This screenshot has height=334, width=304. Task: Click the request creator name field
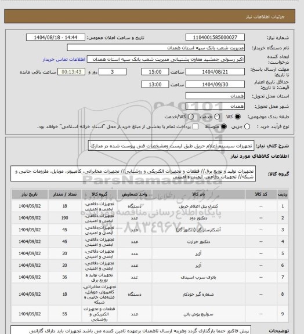tap(166, 59)
